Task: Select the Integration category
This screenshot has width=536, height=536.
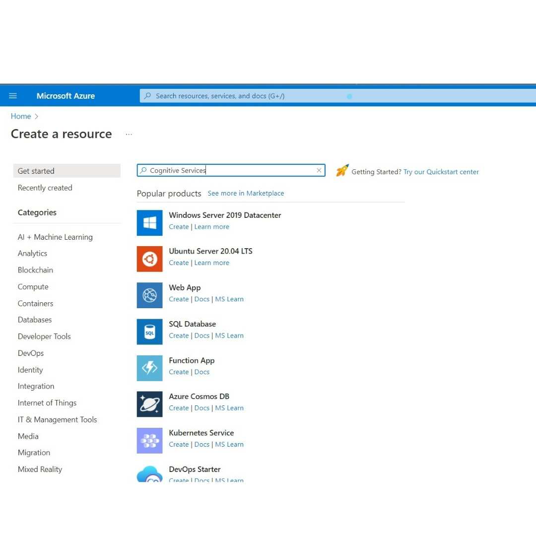Action: (x=36, y=386)
